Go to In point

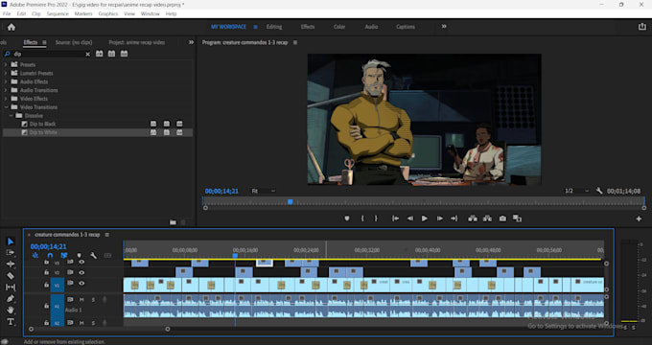[x=395, y=218]
